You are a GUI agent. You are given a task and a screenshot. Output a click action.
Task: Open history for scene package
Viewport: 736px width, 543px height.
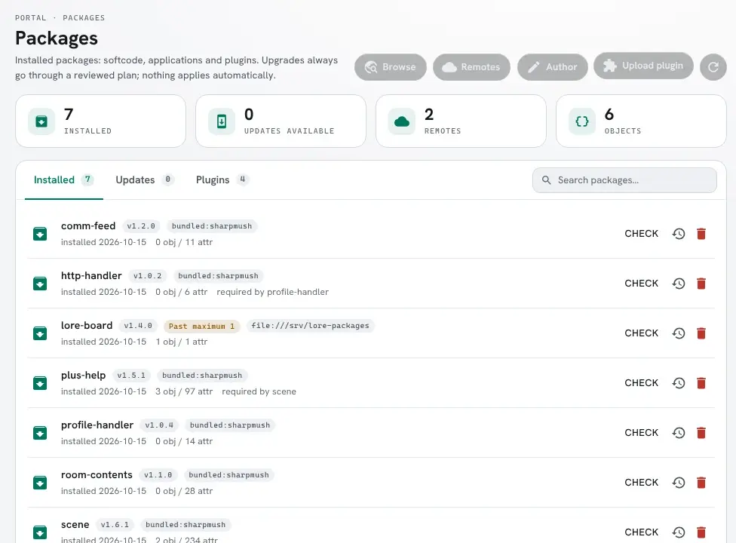point(678,532)
